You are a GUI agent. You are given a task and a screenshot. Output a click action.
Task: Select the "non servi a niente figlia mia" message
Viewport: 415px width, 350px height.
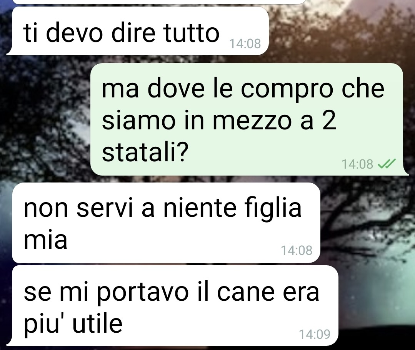tap(166, 223)
